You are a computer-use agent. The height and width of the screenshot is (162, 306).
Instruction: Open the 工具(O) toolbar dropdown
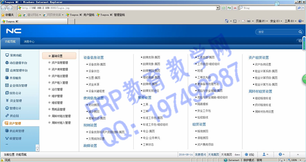tap(290, 21)
